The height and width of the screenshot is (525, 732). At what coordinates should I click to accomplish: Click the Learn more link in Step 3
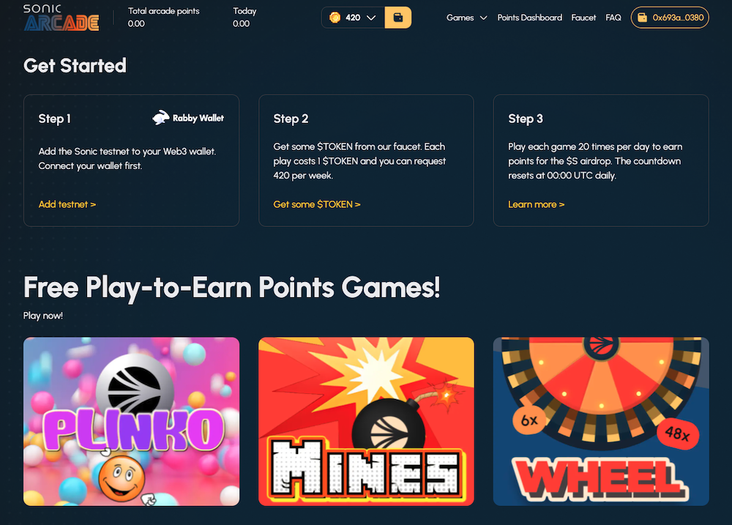[x=537, y=204]
